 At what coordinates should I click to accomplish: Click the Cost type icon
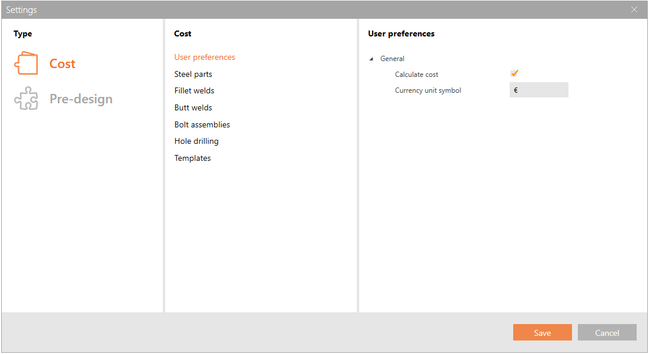[26, 63]
